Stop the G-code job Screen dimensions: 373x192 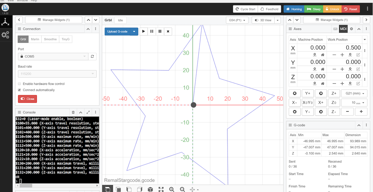pyautogui.click(x=160, y=31)
